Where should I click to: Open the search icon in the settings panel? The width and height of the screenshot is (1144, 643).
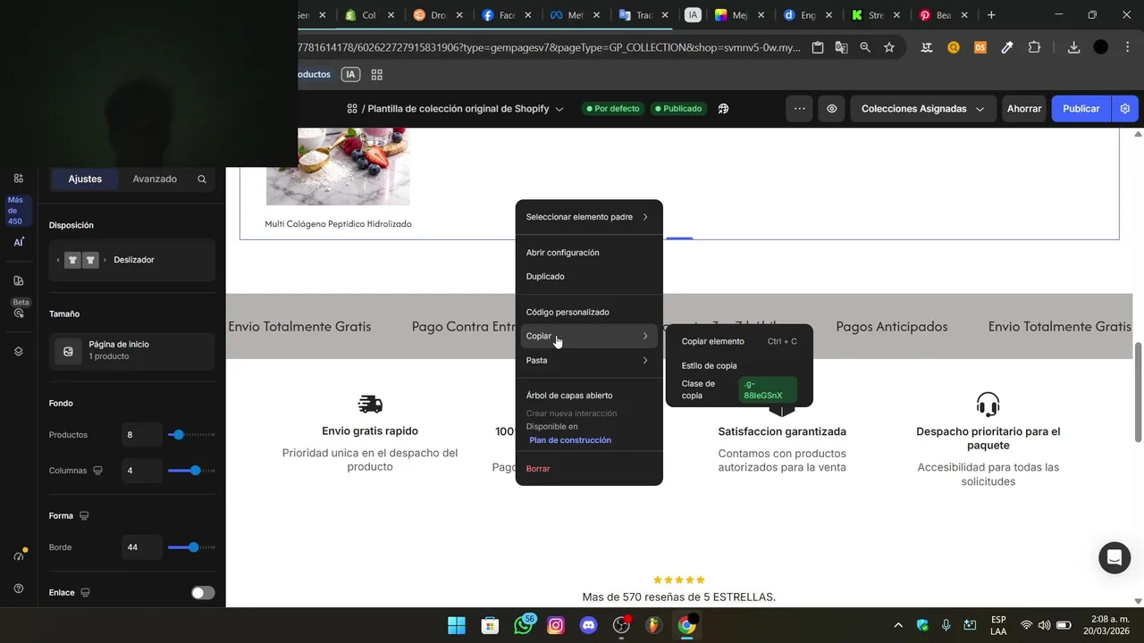pos(202,179)
